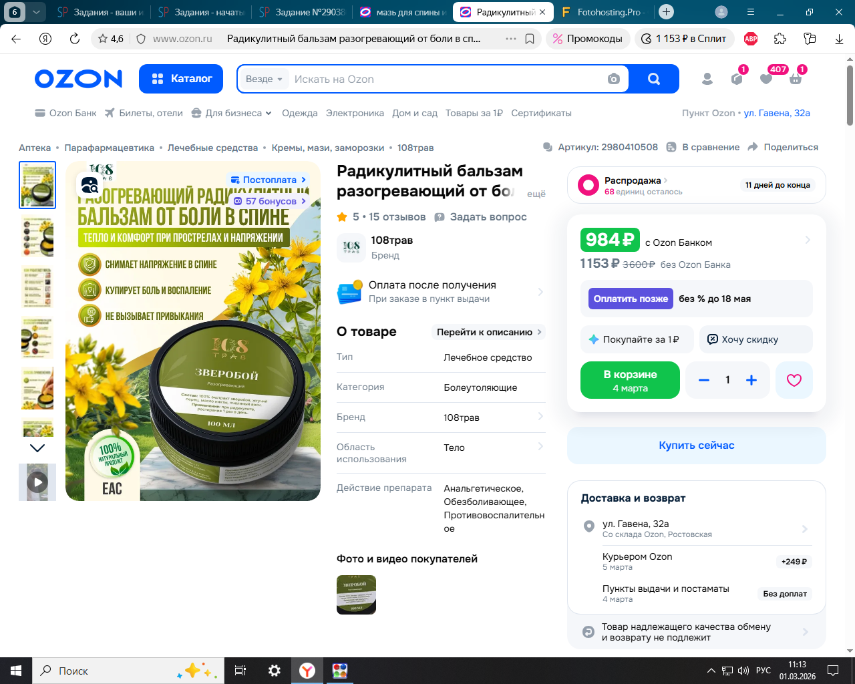Click Задать вопрос

tap(480, 217)
